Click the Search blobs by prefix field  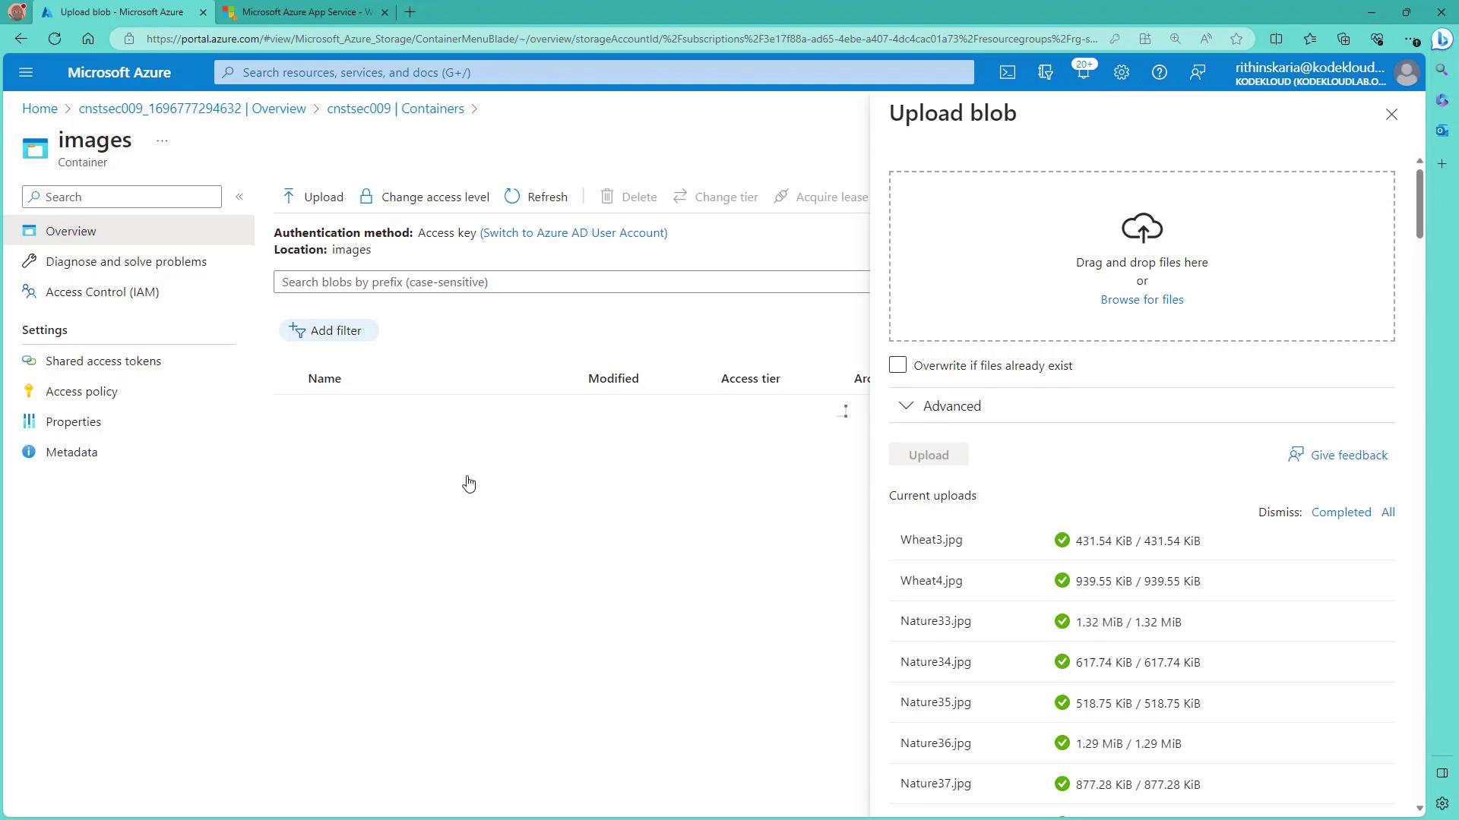(x=570, y=282)
